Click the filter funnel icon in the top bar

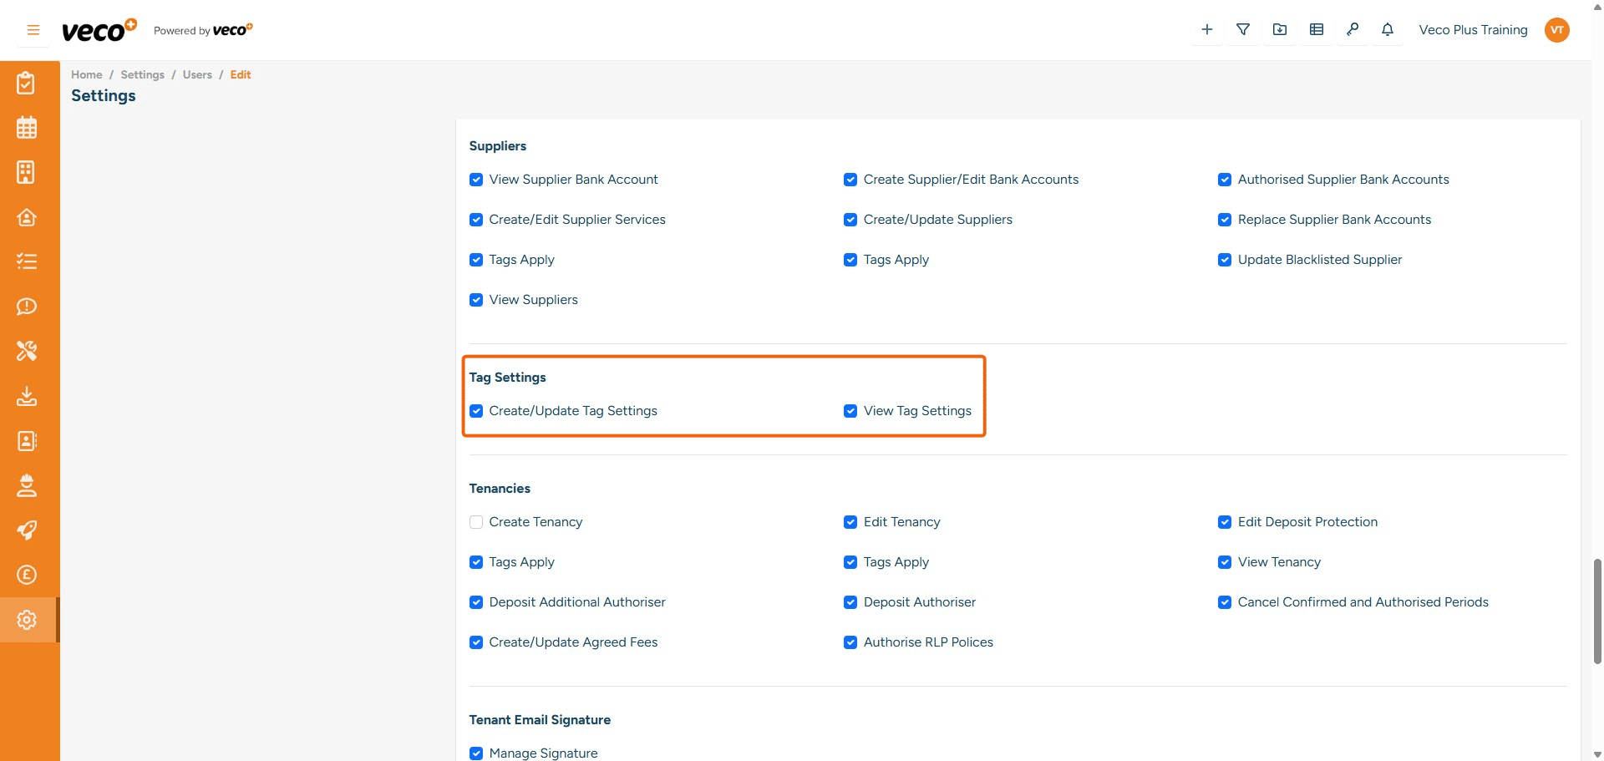pyautogui.click(x=1242, y=29)
